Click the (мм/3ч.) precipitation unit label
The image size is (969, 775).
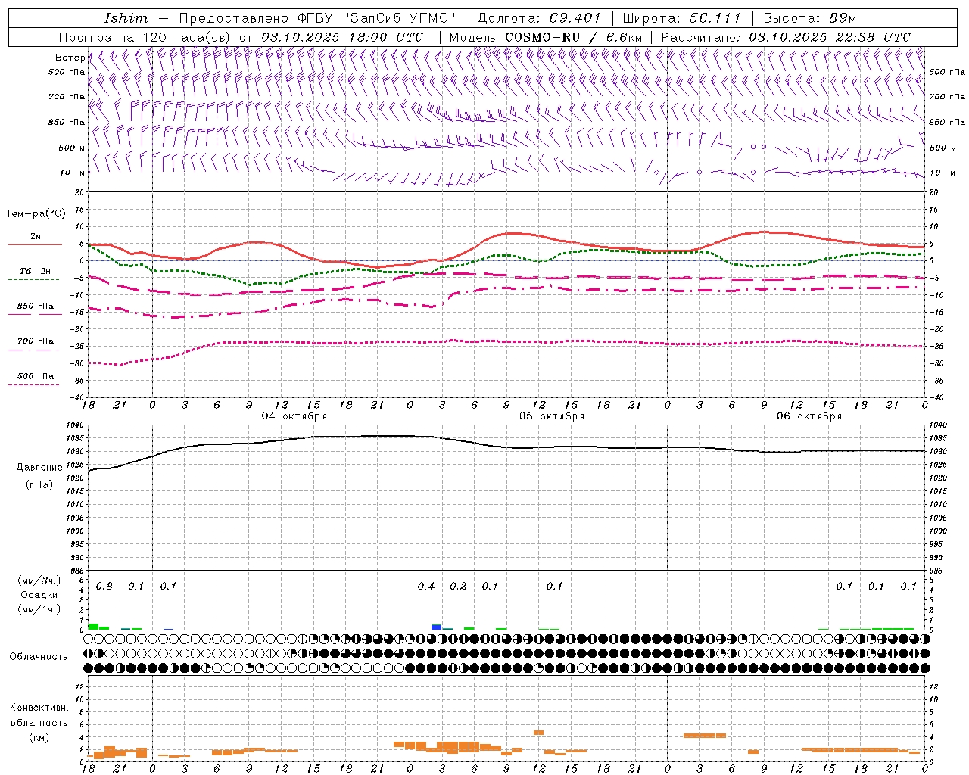(x=39, y=580)
